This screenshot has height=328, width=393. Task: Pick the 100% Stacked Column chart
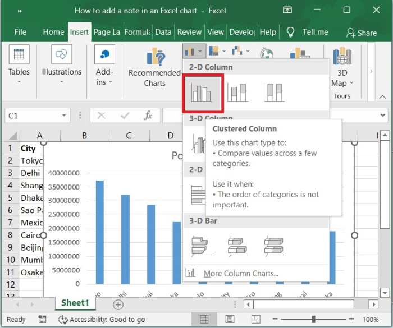273,93
